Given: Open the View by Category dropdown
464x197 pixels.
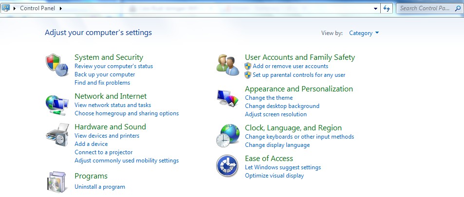Looking at the screenshot, I should (x=364, y=33).
